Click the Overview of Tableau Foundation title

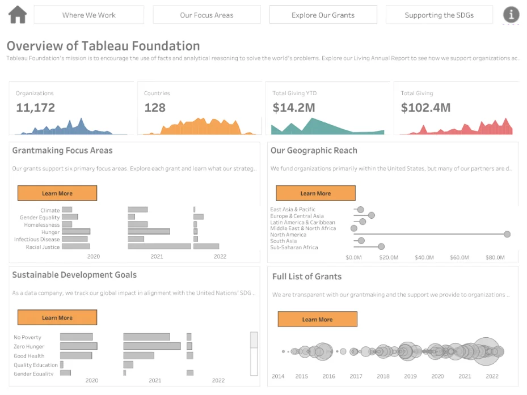103,46
